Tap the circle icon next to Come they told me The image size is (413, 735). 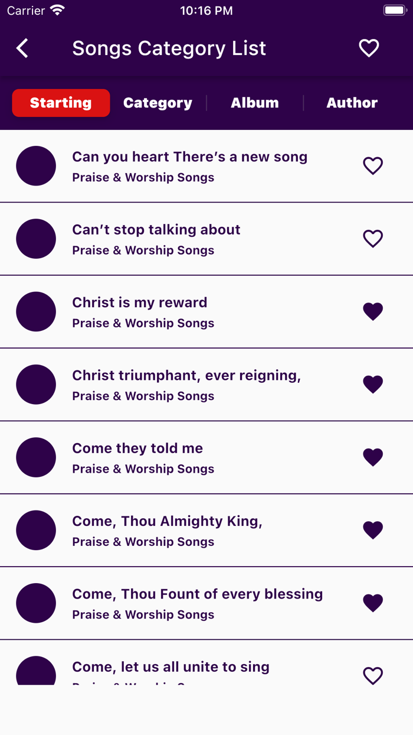pos(36,457)
